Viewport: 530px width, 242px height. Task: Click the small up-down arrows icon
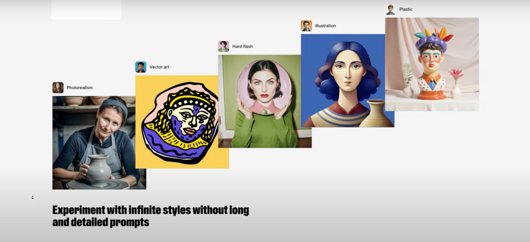tap(33, 197)
